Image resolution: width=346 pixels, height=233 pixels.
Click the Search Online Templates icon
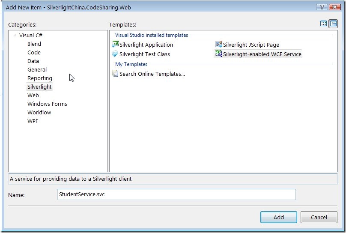pos(115,73)
